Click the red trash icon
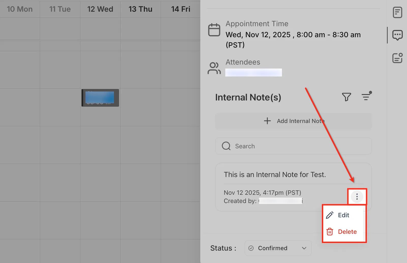The image size is (407, 263). [x=330, y=231]
